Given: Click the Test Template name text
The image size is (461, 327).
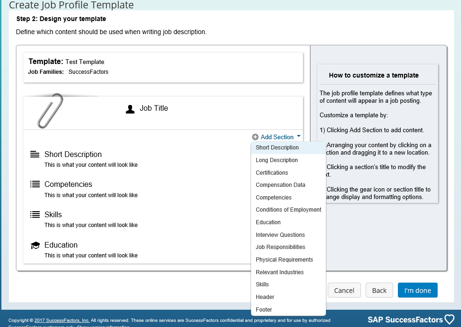Looking at the screenshot, I should click(x=85, y=62).
